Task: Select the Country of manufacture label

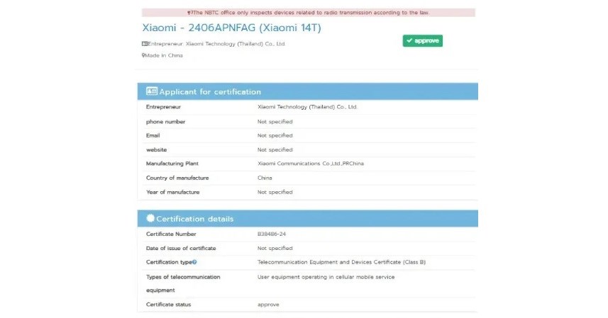Action: 177,178
